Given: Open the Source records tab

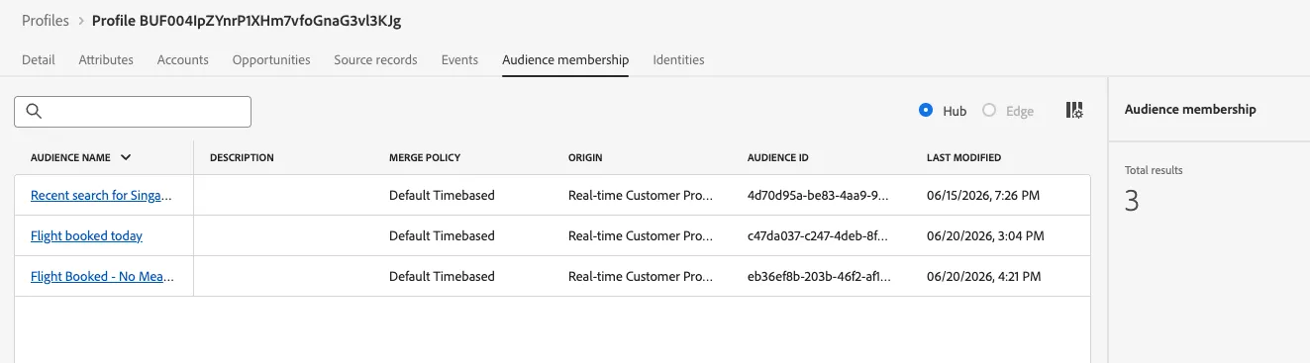Looking at the screenshot, I should click(375, 59).
